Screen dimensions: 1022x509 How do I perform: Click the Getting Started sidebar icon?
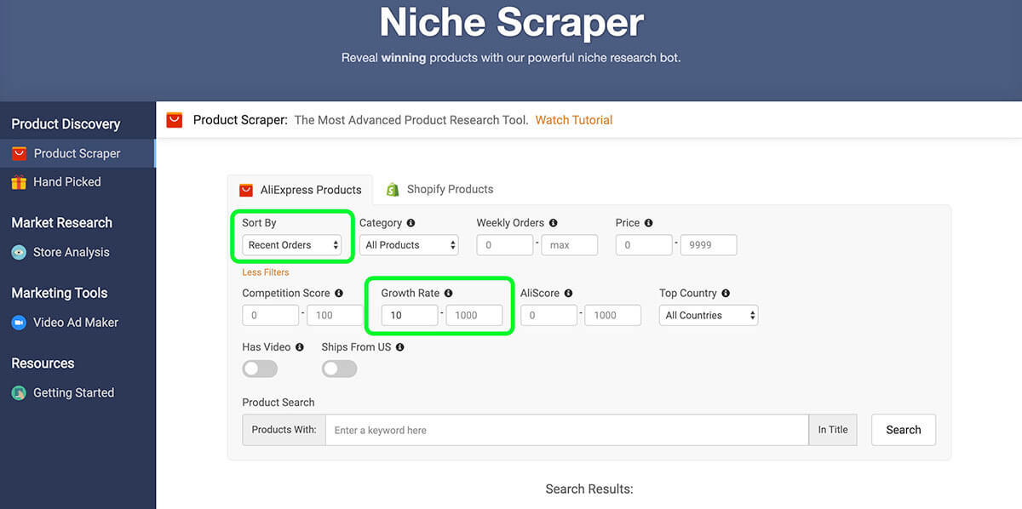pos(19,393)
